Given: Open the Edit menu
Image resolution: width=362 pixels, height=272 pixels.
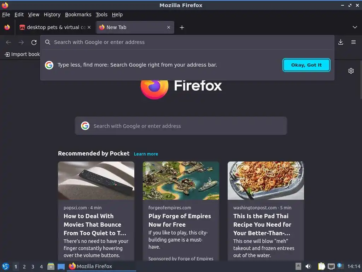Looking at the screenshot, I should (19, 15).
